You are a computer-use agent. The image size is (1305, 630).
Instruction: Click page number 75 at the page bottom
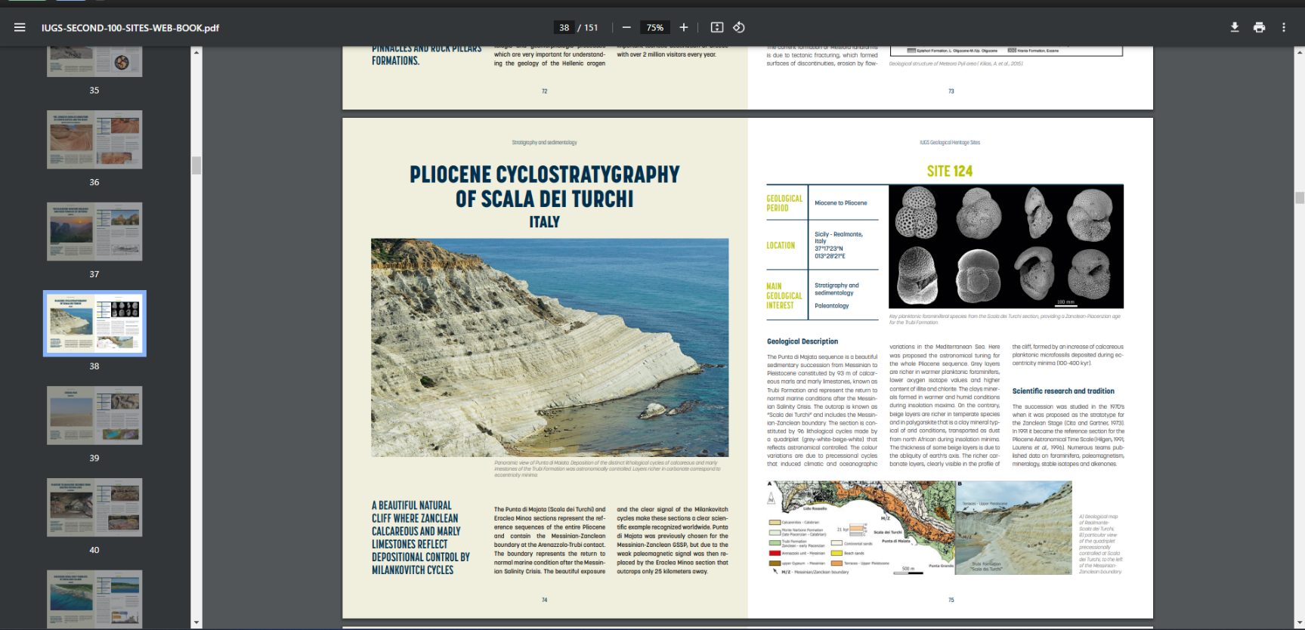[951, 600]
